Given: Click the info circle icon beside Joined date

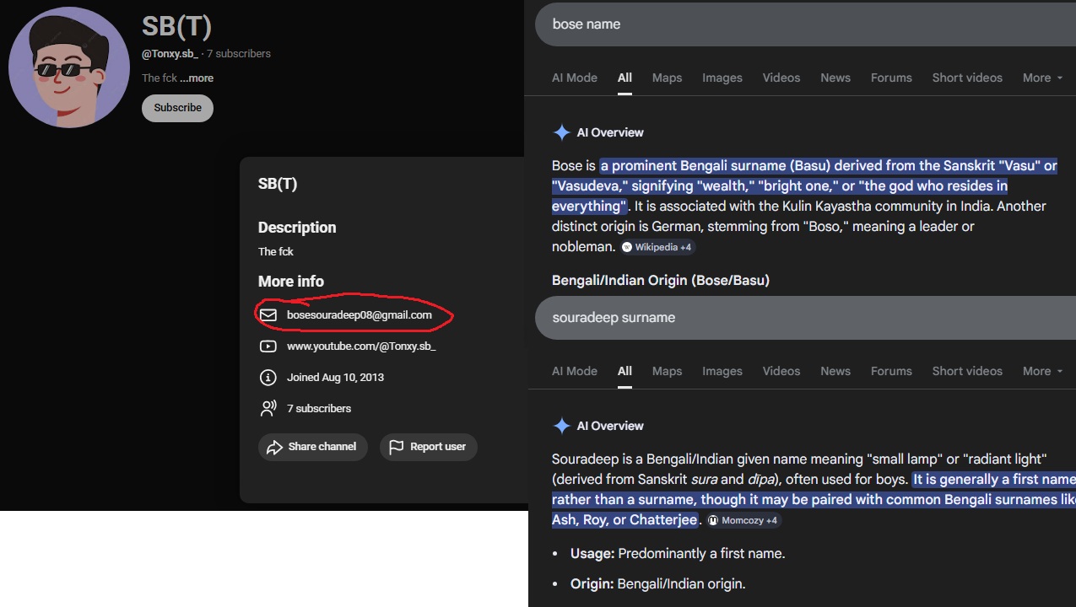Looking at the screenshot, I should coord(268,378).
